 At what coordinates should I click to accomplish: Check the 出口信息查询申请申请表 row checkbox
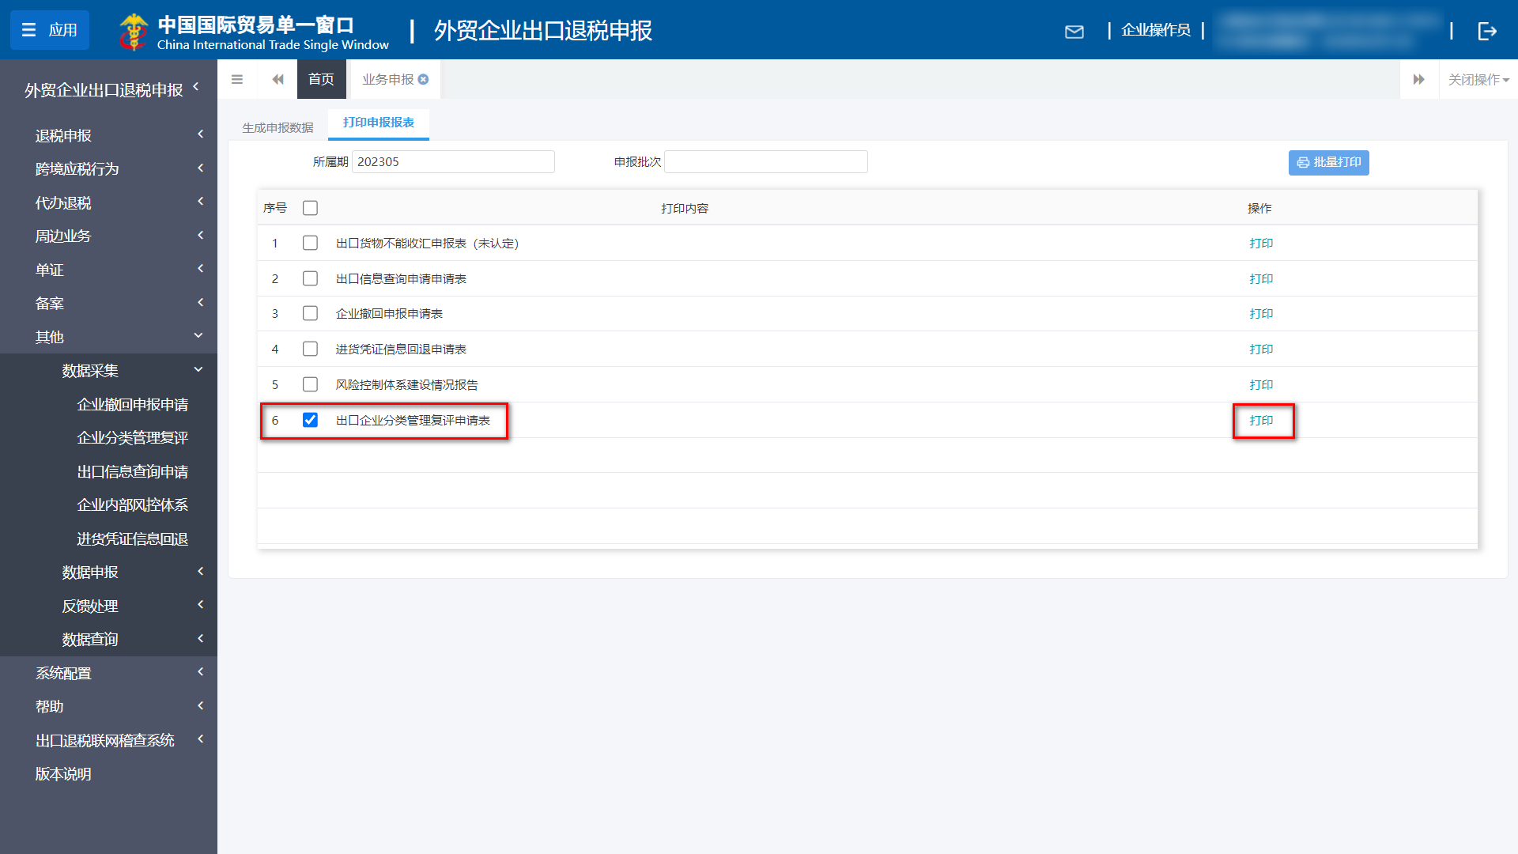[x=310, y=278]
